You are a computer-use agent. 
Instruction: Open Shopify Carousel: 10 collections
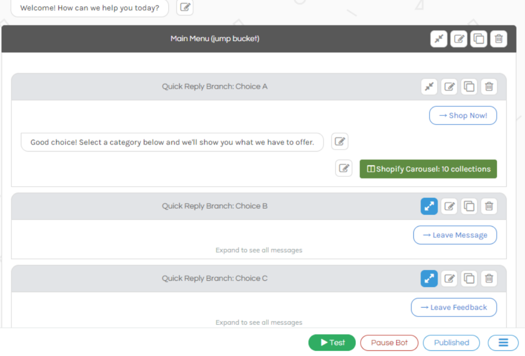(x=428, y=169)
